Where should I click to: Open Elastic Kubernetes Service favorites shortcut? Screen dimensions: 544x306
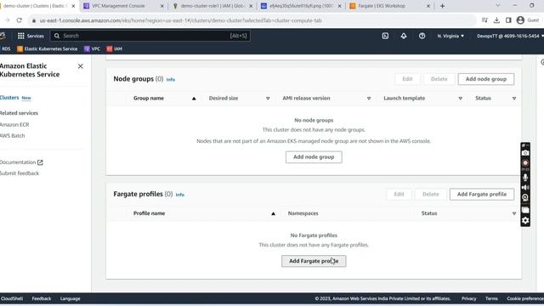[48, 49]
